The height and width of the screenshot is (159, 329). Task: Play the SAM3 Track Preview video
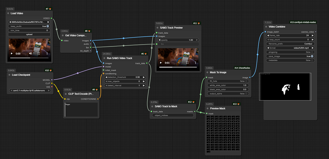tap(161, 63)
